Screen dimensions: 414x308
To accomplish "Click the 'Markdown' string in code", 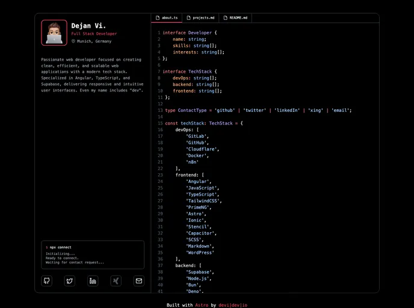I will click(200, 246).
